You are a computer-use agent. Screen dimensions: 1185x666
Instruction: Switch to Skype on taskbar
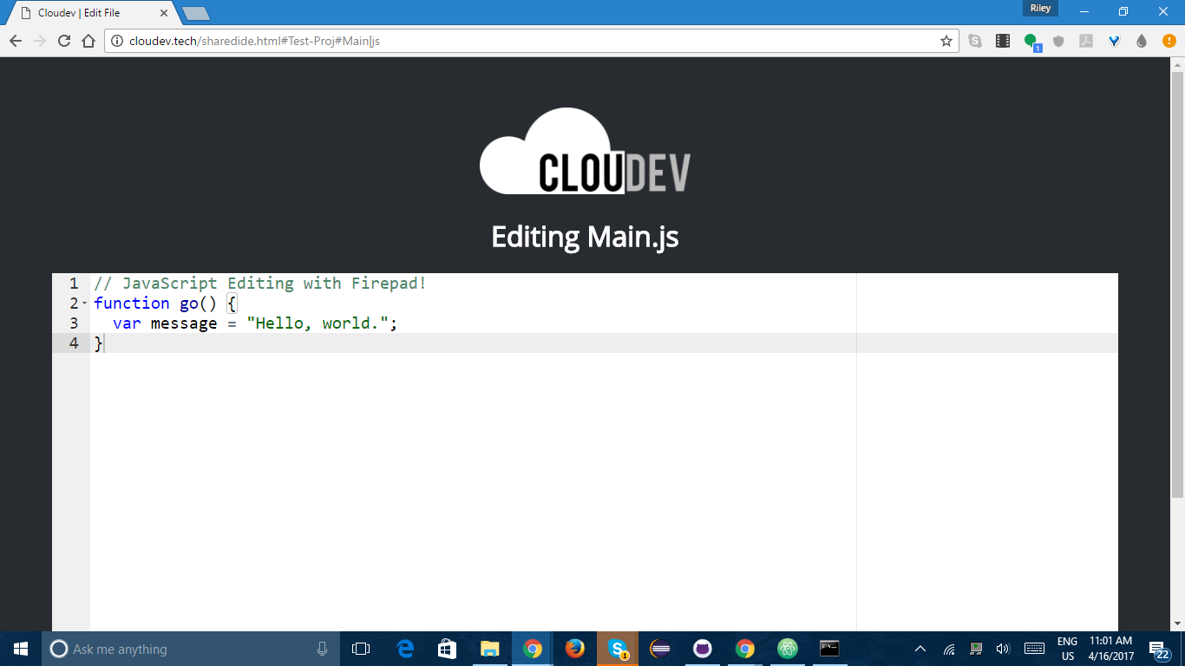[618, 649]
